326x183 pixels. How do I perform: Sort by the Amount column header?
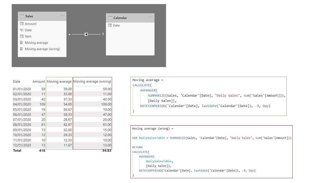[x=39, y=82]
